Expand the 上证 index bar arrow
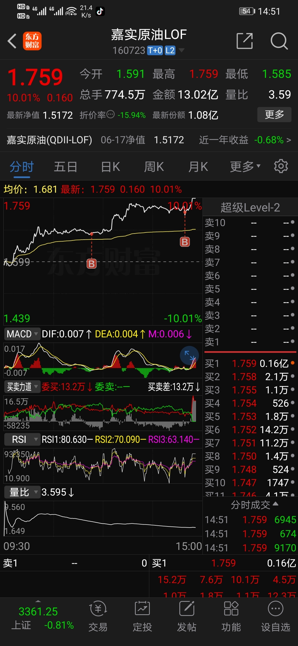The width and height of the screenshot is (298, 646). click(x=38, y=601)
